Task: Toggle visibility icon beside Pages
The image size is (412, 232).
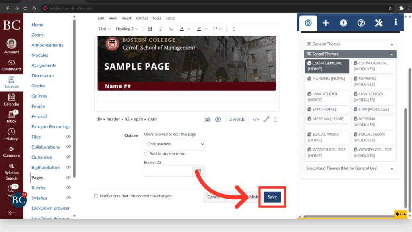Action: (x=68, y=177)
